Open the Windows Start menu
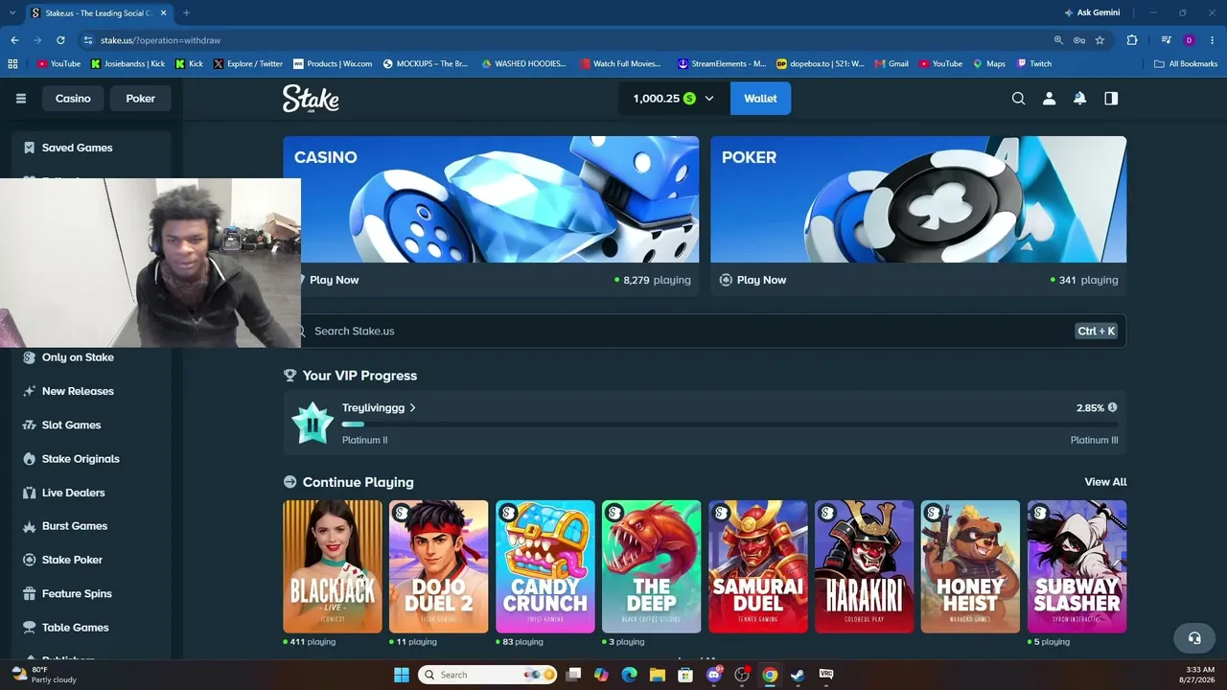1227x690 pixels. [x=401, y=675]
